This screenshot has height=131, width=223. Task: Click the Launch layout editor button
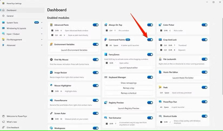tap(128, 68)
